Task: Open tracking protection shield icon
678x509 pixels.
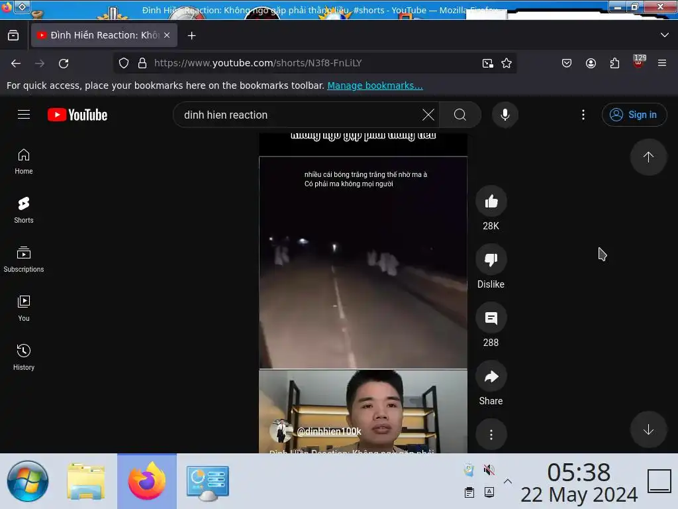Action: pyautogui.click(x=124, y=63)
